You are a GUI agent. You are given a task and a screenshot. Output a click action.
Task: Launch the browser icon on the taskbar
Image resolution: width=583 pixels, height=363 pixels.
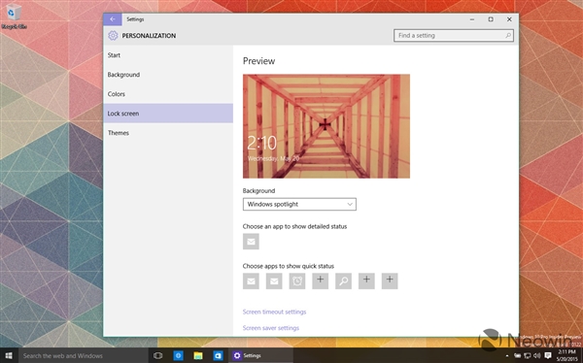click(178, 355)
